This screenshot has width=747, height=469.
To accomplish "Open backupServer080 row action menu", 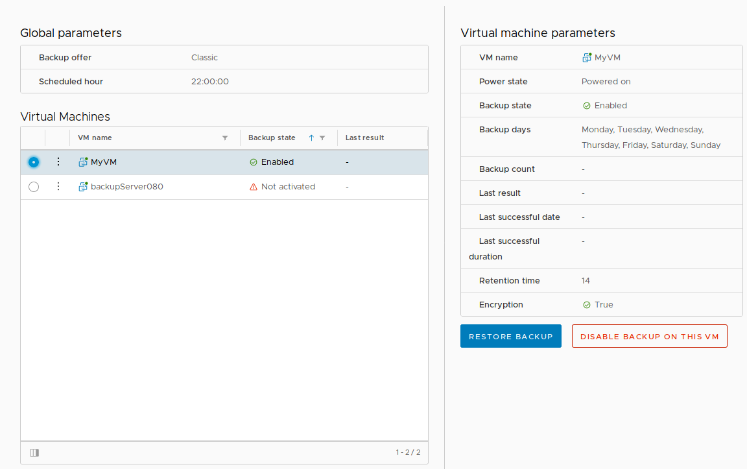I will (x=58, y=186).
